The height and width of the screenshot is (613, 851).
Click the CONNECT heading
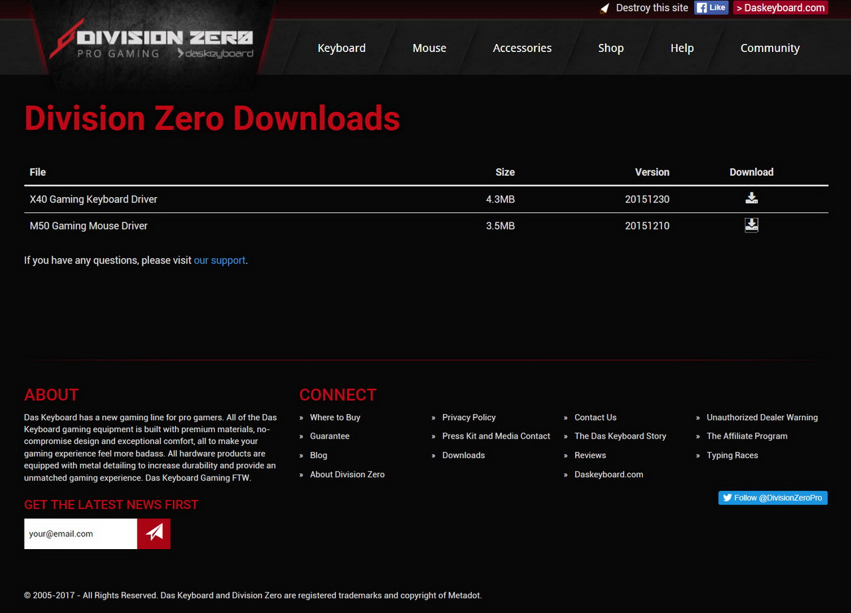pyautogui.click(x=338, y=395)
